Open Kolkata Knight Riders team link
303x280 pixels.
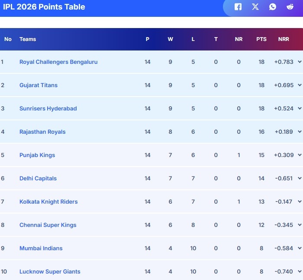tap(48, 202)
